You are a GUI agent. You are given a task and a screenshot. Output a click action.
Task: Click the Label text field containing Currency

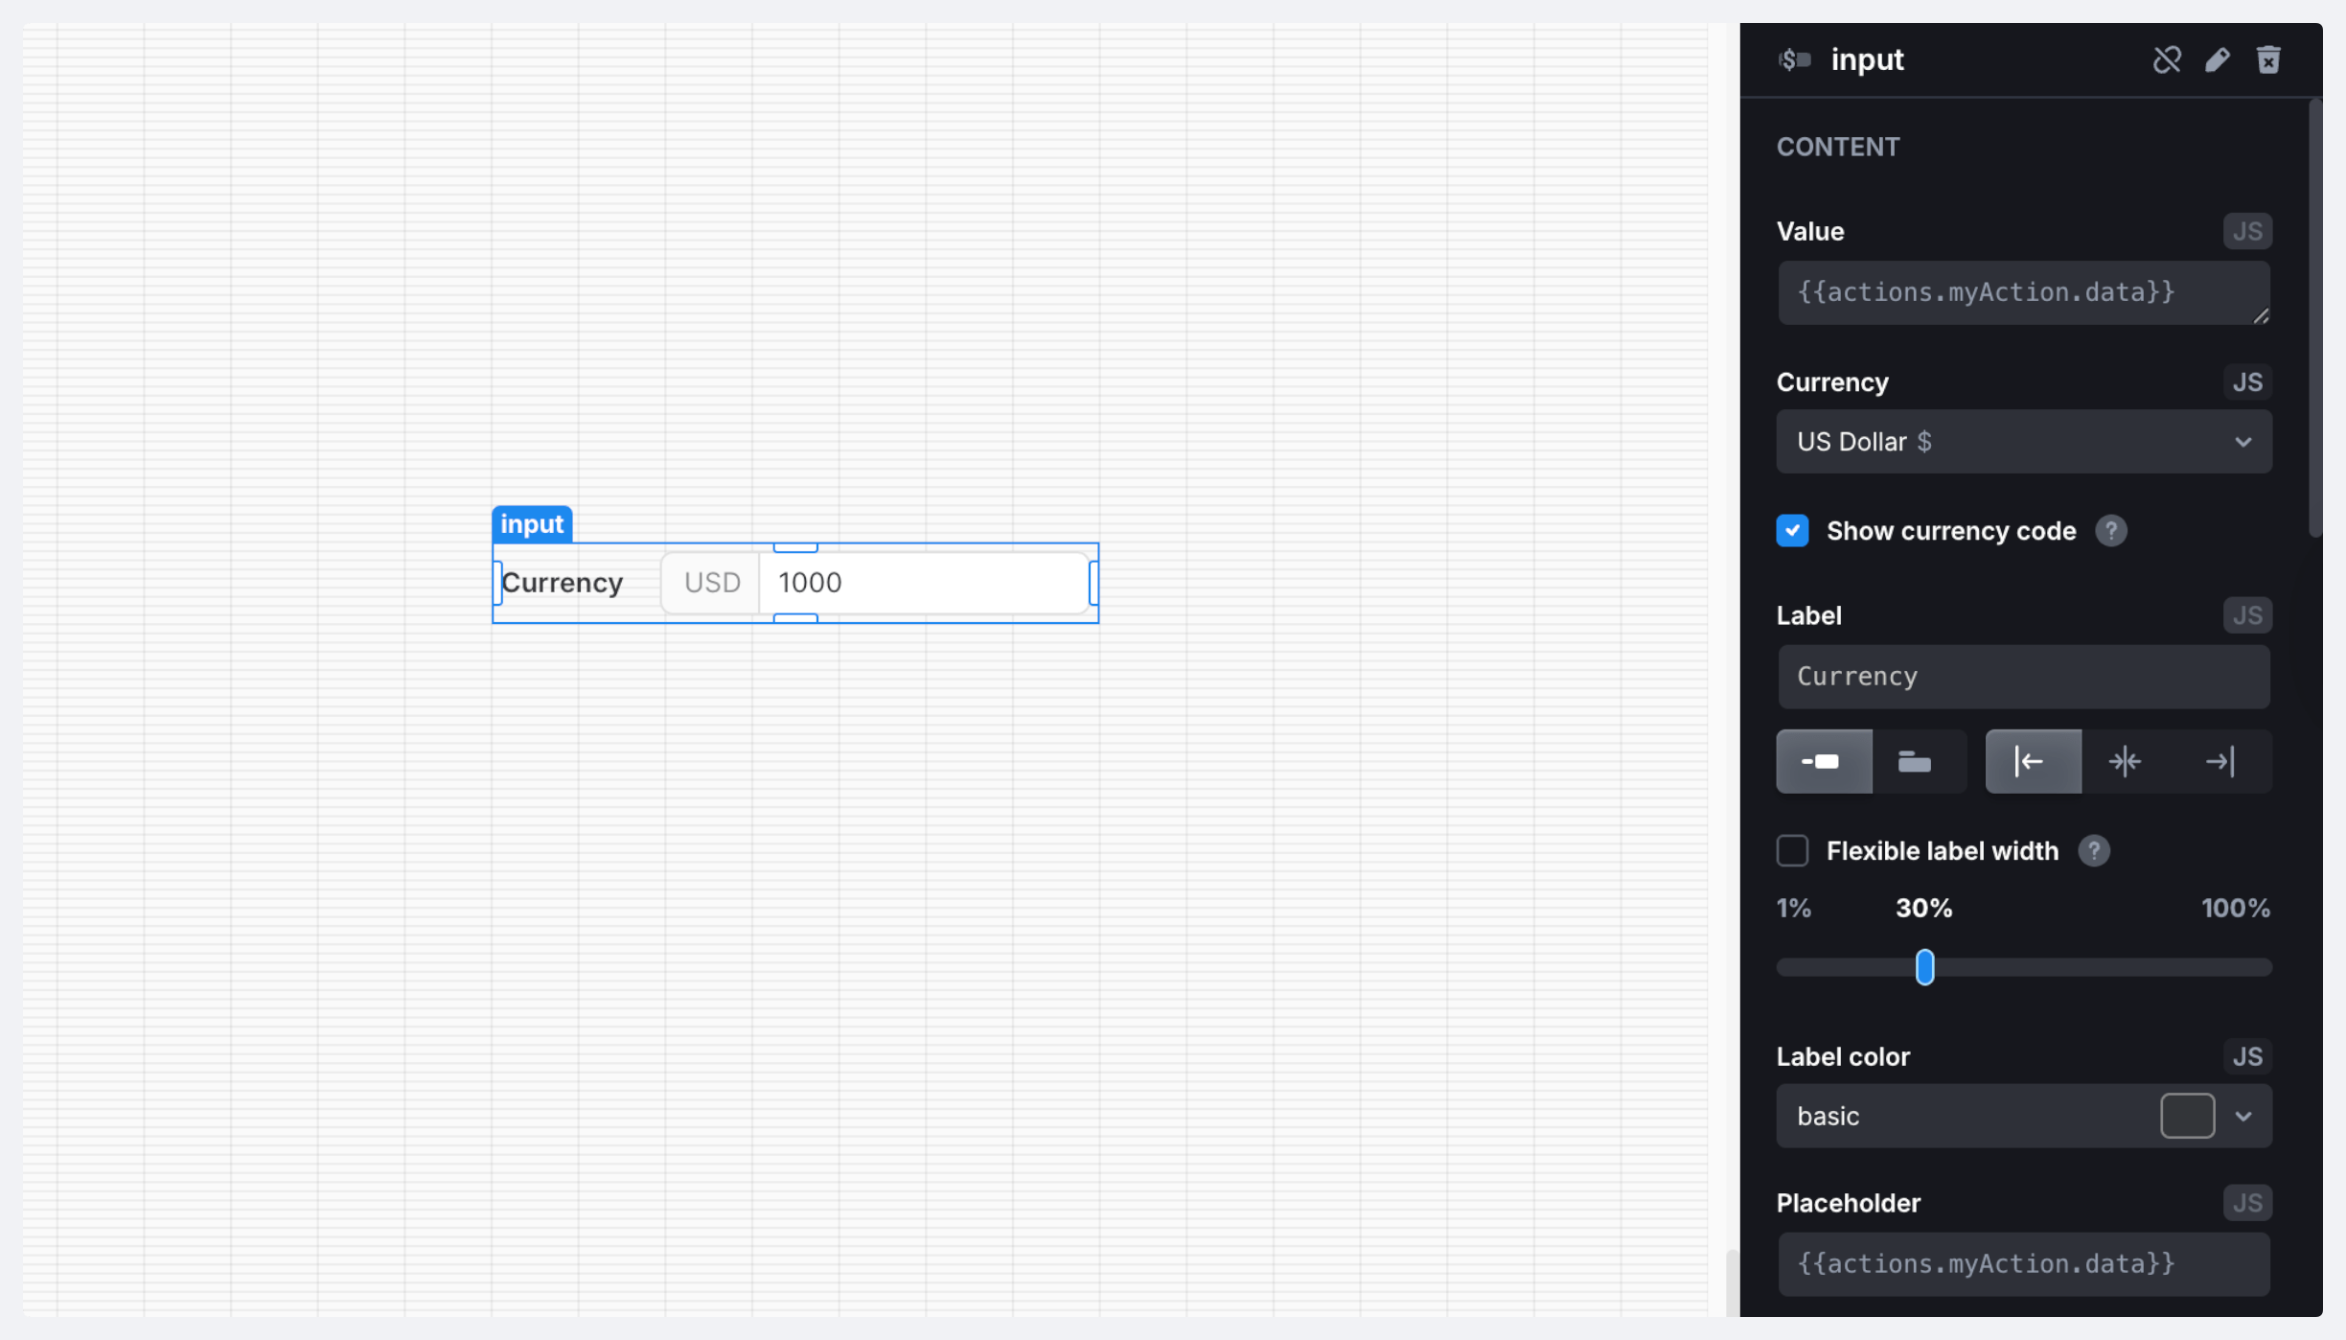pos(2023,677)
